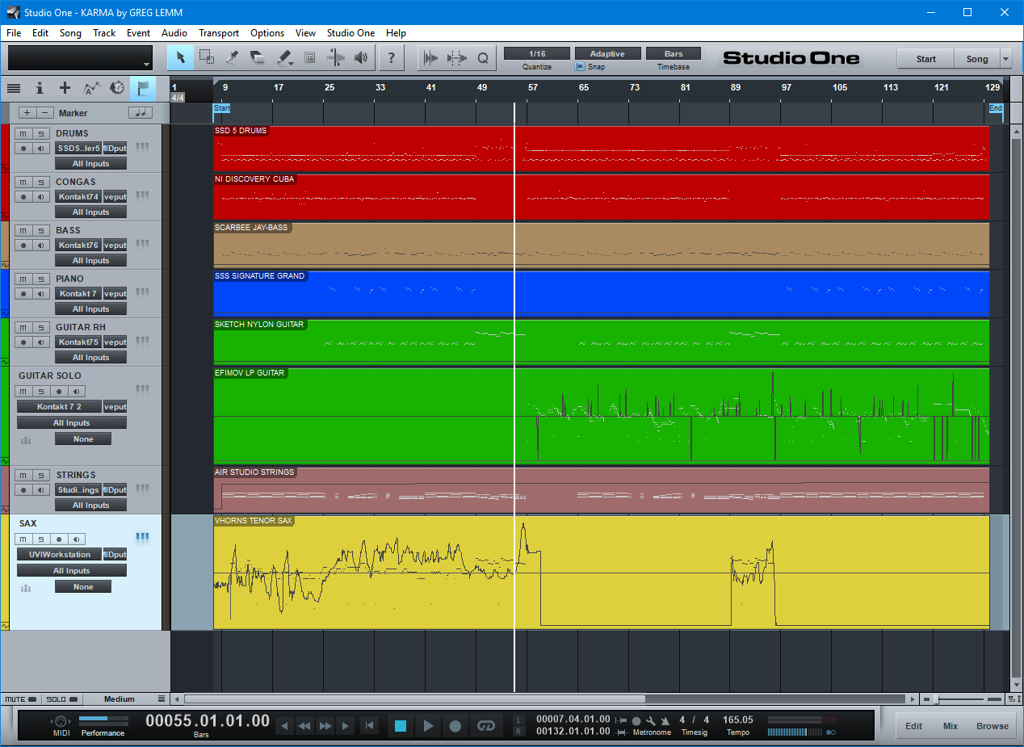This screenshot has height=747, width=1024.
Task: Open the File menu
Action: 14,33
